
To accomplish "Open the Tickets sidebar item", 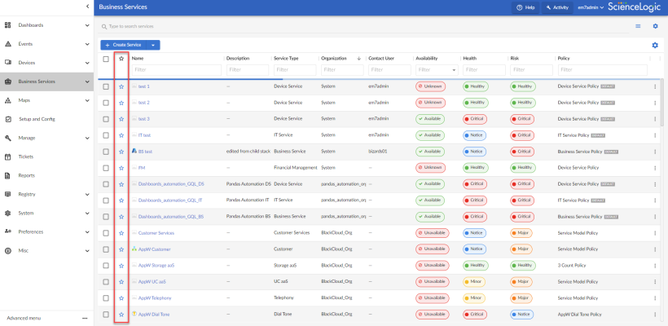I will point(47,156).
